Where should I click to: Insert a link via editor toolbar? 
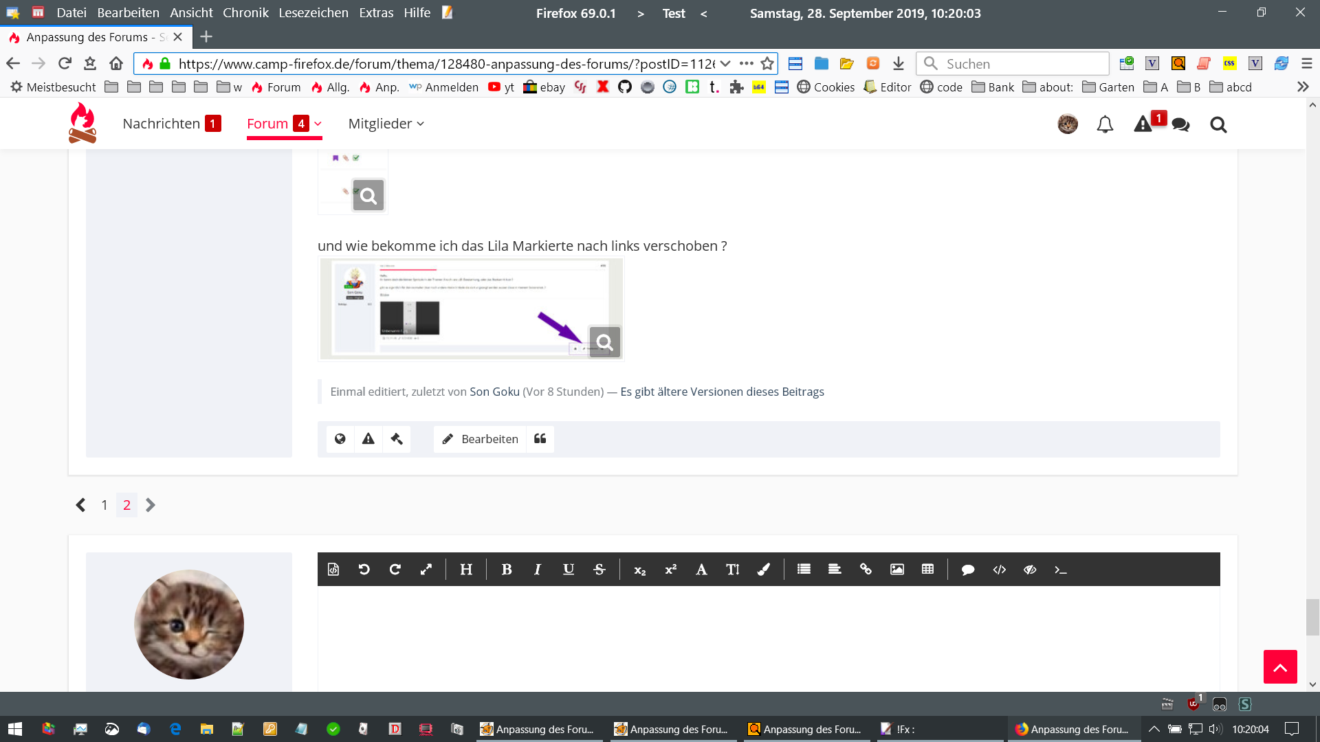[866, 570]
